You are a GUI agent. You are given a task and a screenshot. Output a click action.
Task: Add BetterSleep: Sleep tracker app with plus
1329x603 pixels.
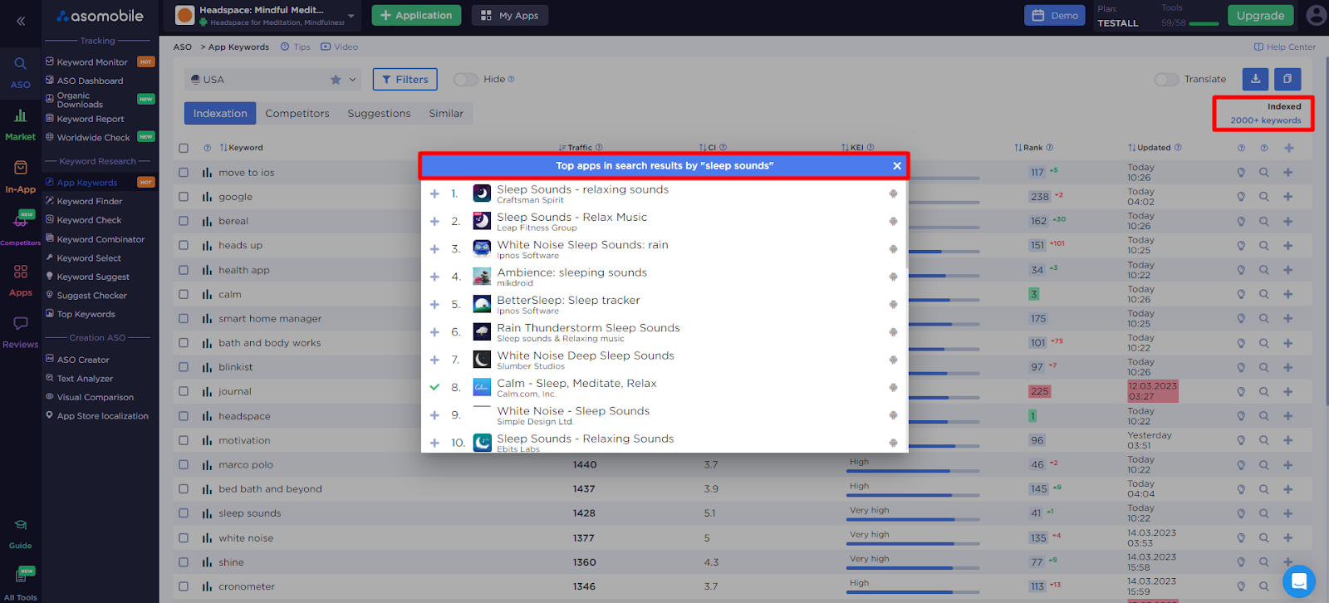tap(434, 305)
